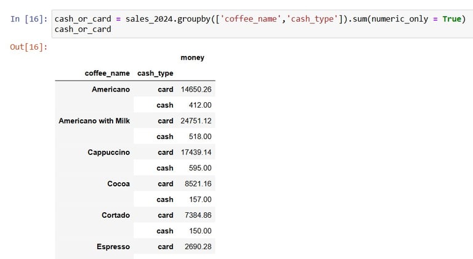The width and height of the screenshot is (473, 259).
Task: Click the money column header
Action: (x=192, y=58)
